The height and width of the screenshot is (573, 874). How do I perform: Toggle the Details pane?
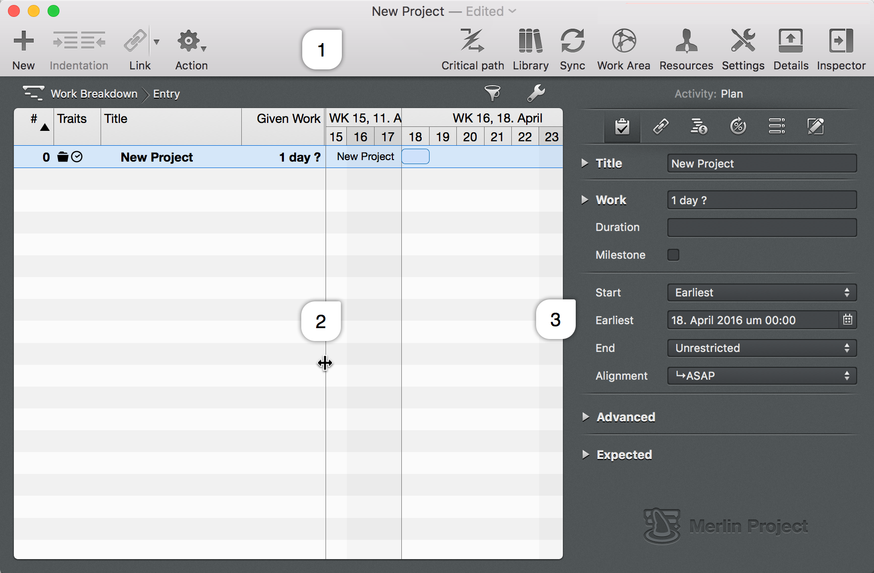[791, 41]
